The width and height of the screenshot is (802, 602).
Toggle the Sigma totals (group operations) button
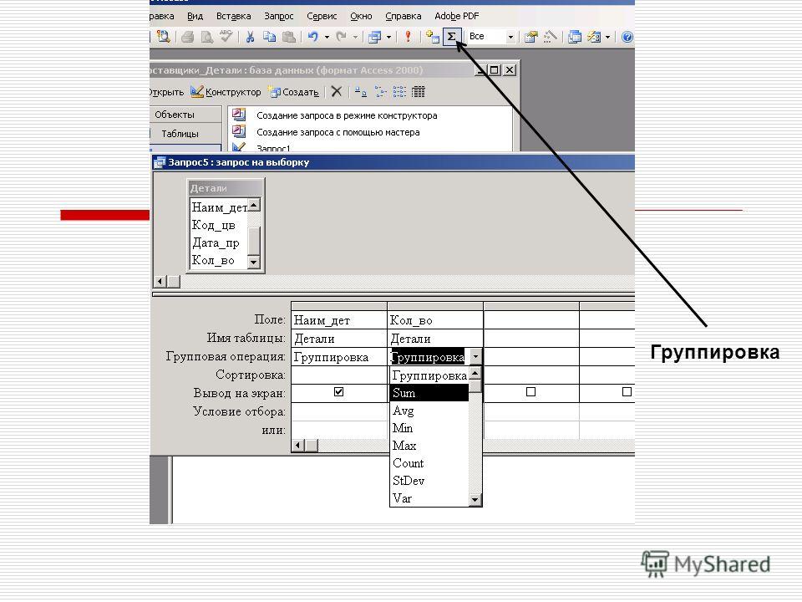(x=452, y=36)
